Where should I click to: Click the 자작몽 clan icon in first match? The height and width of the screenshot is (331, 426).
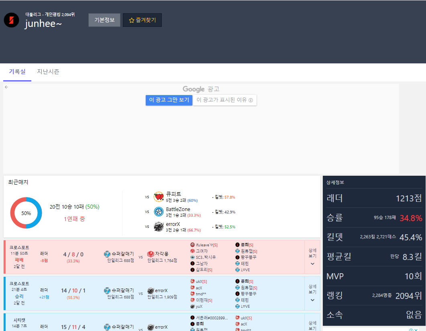coord(151,254)
